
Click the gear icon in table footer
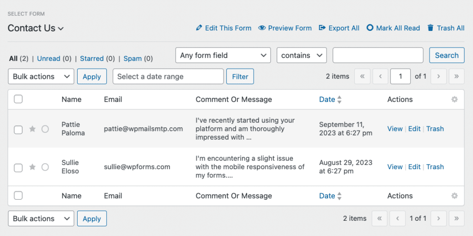455,196
